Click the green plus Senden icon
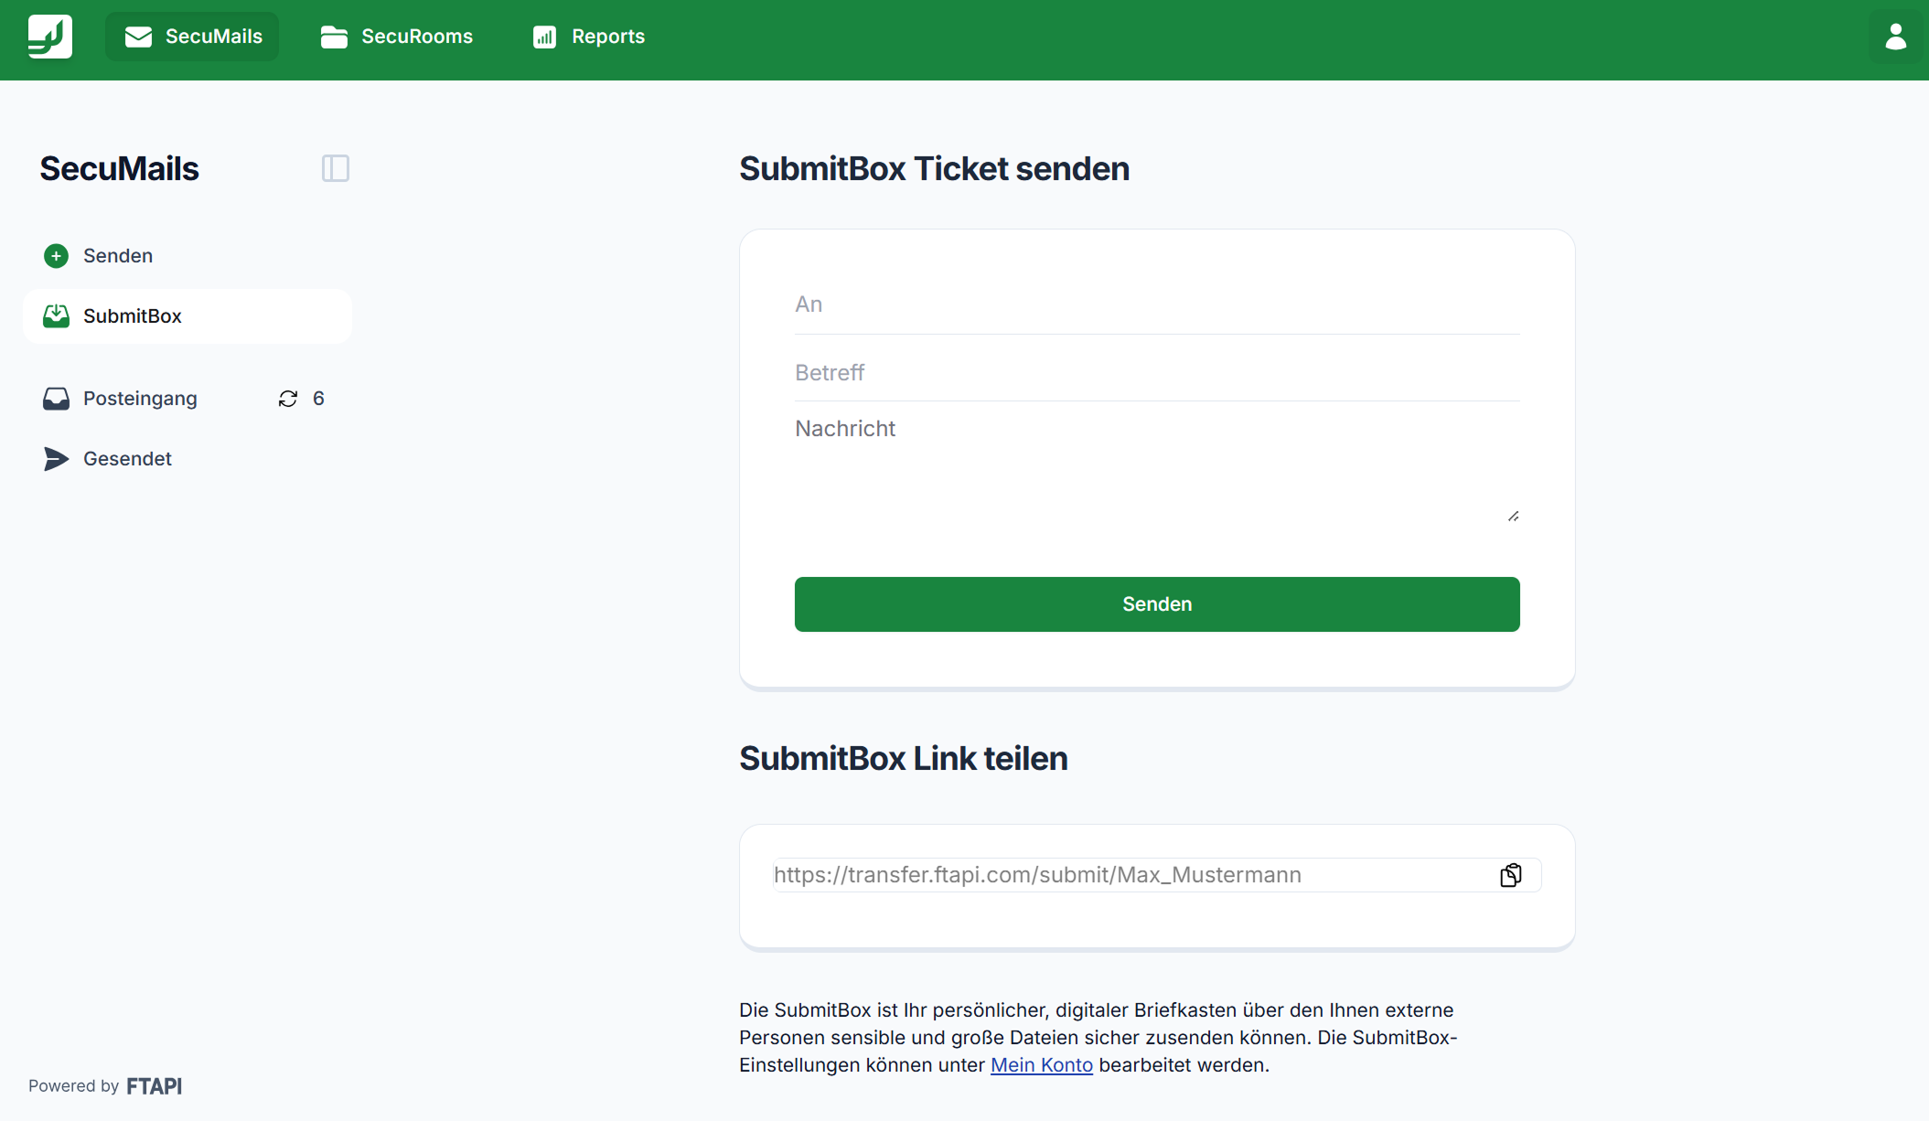Image resolution: width=1929 pixels, height=1121 pixels. [56, 256]
